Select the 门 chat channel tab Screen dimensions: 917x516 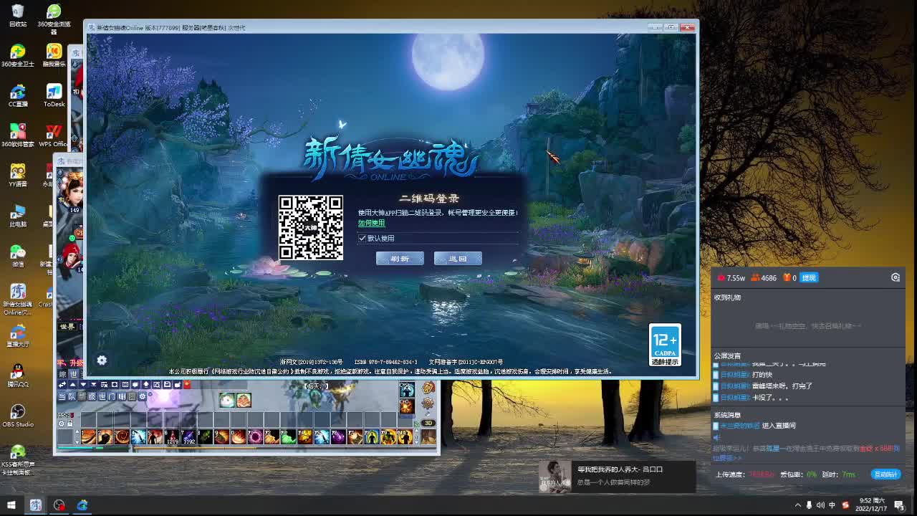tap(112, 397)
